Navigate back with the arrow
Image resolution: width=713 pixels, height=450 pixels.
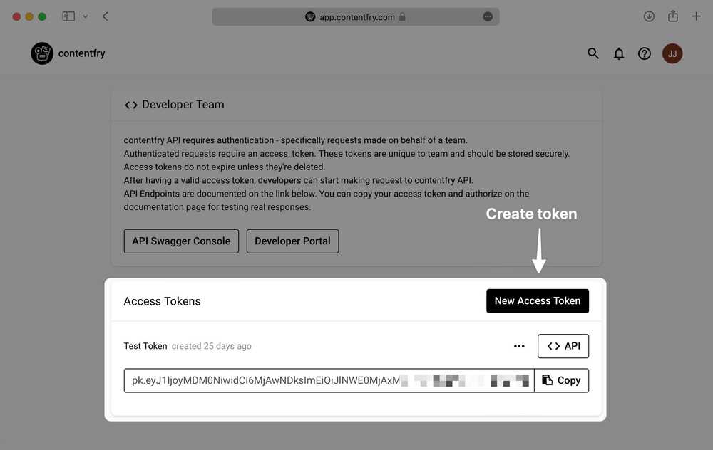point(105,15)
